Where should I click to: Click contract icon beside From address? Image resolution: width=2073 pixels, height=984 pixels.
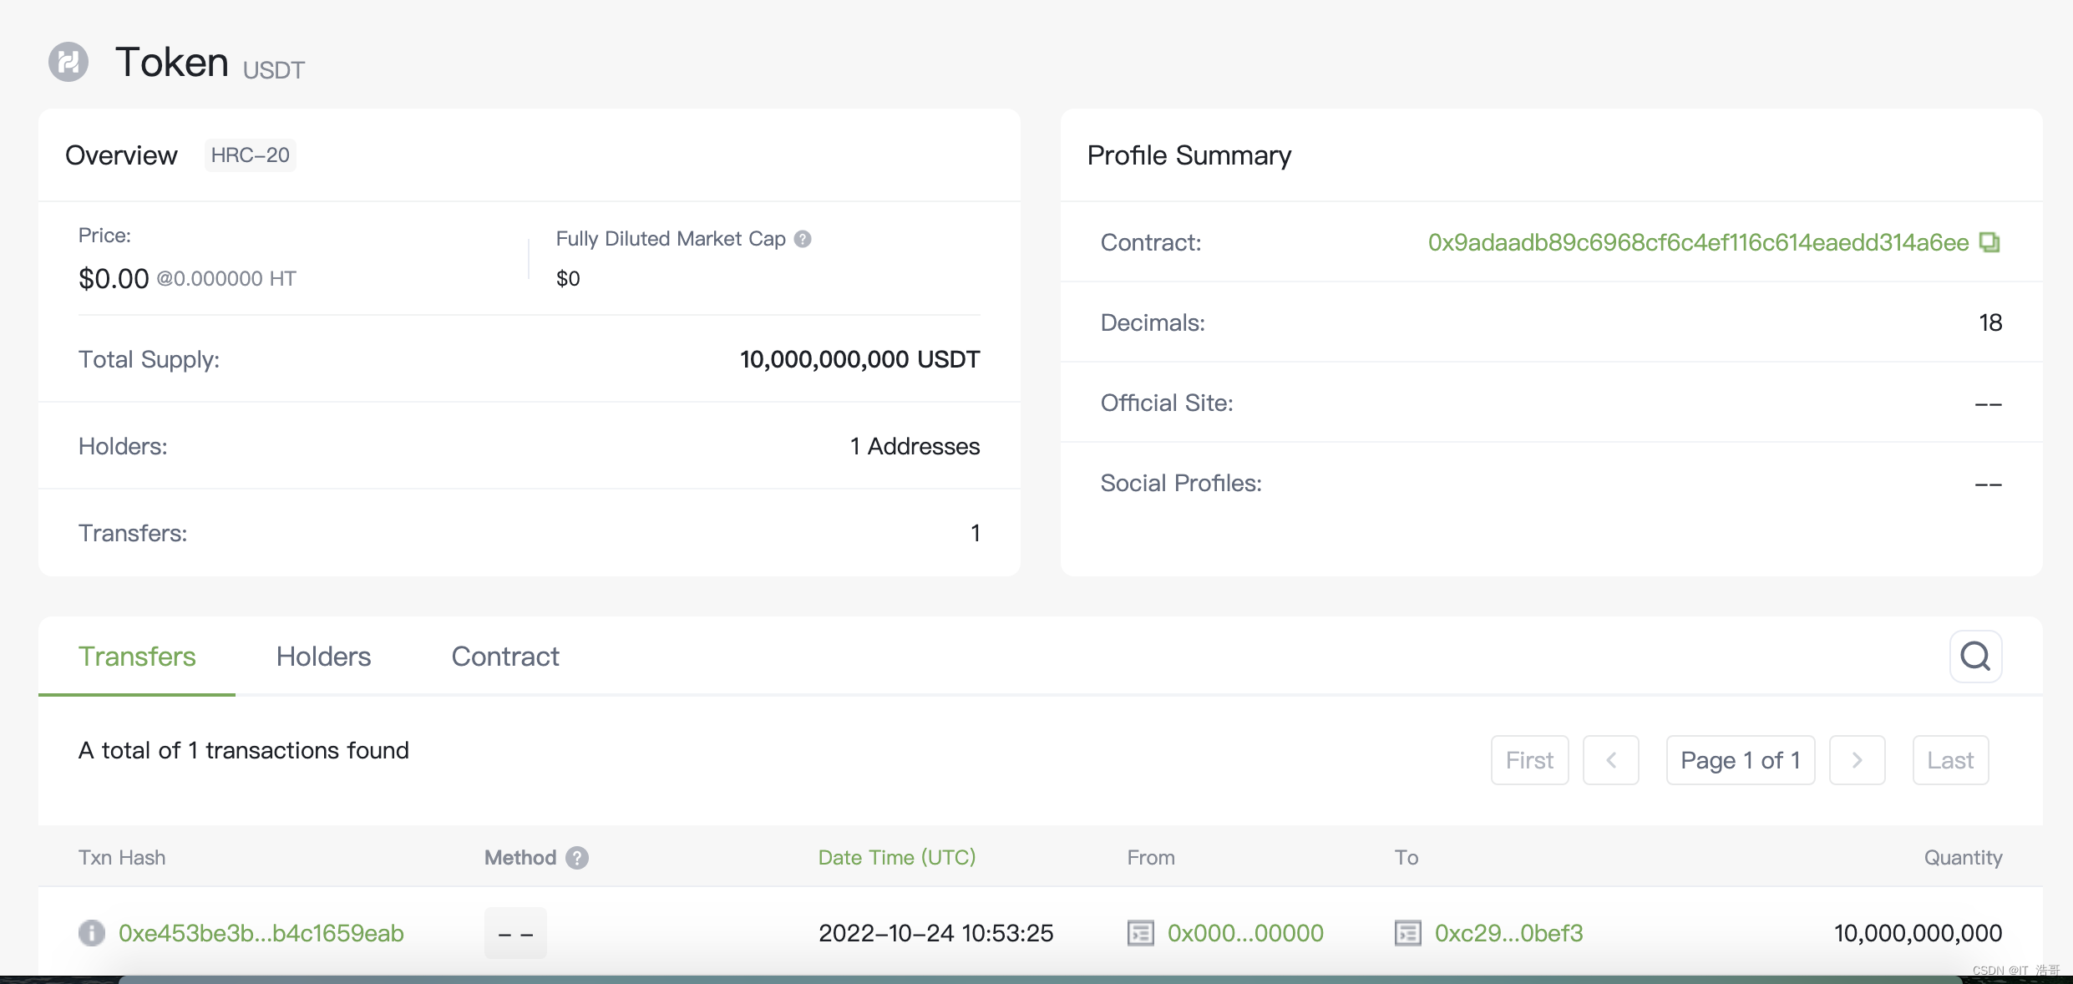(x=1140, y=932)
